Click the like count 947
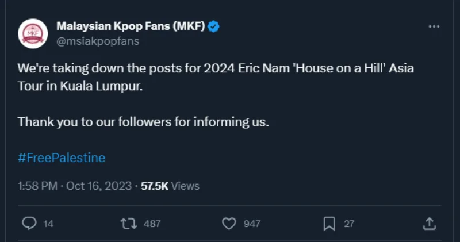 [252, 224]
